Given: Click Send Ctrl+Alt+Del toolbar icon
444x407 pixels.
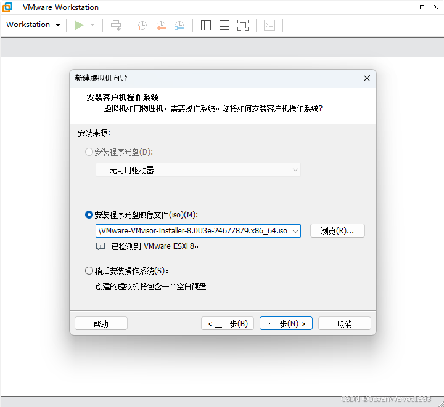Looking at the screenshot, I should (x=116, y=25).
